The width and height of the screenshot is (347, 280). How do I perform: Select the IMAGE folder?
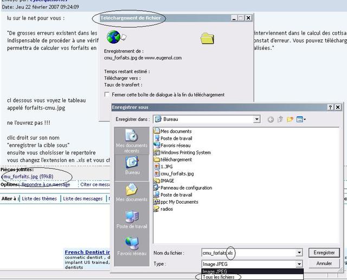pos(164,181)
